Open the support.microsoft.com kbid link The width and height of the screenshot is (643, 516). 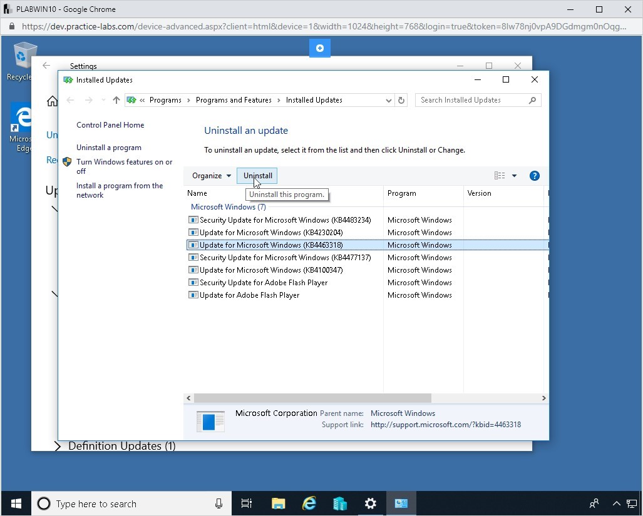pyautogui.click(x=446, y=425)
